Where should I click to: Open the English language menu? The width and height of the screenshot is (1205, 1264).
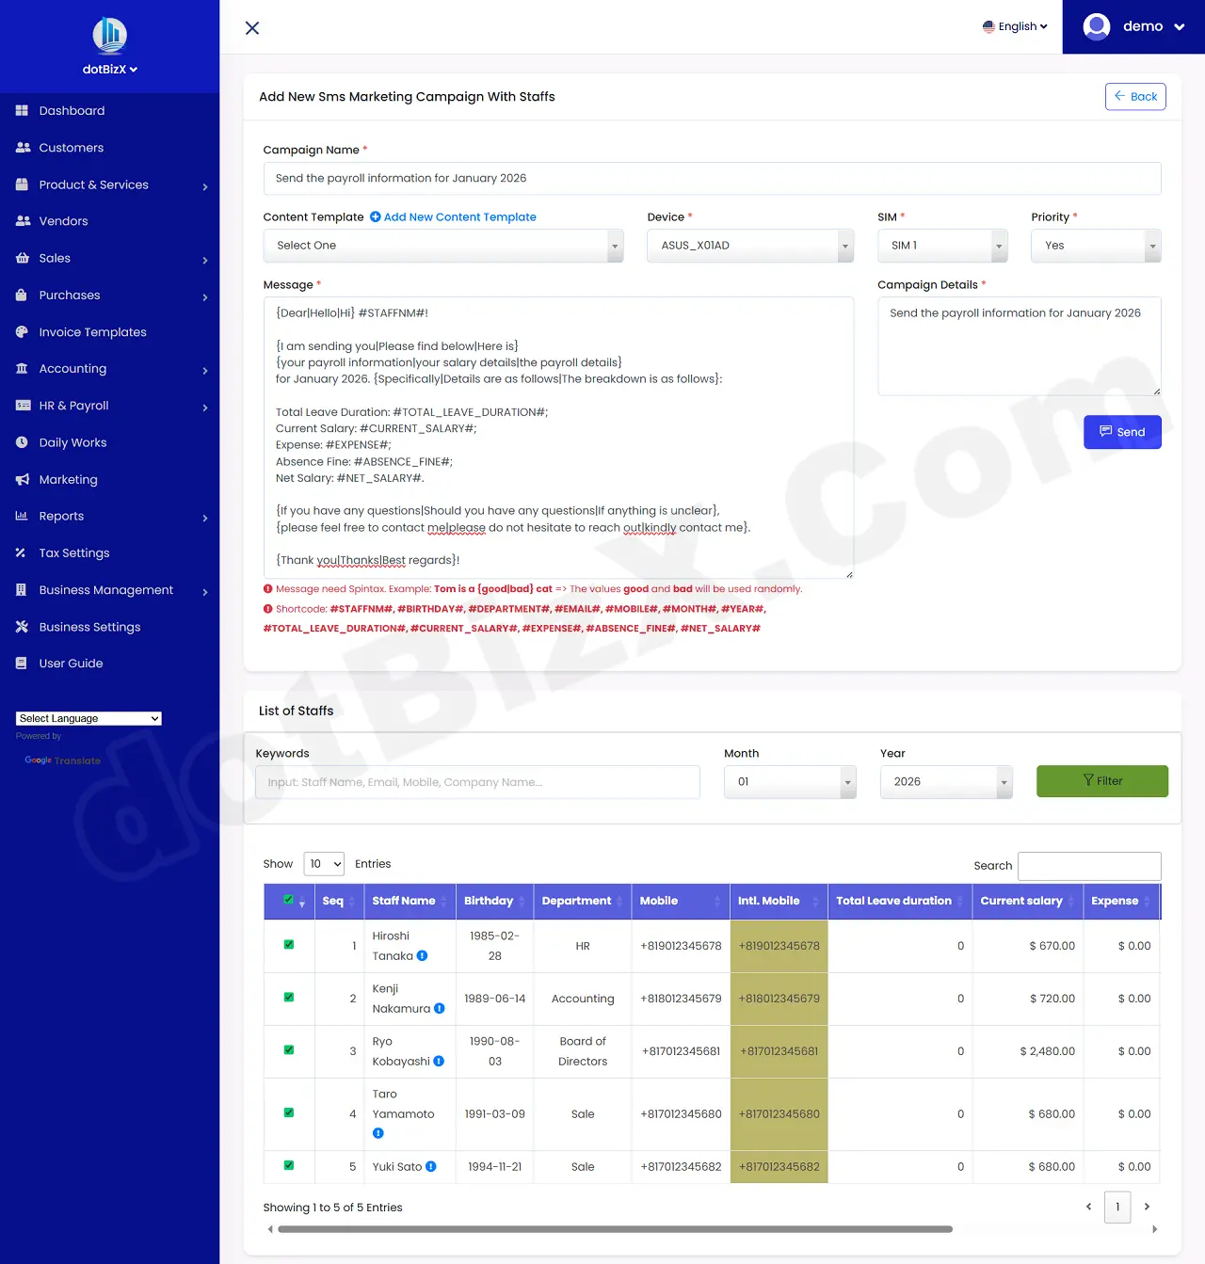(x=1015, y=26)
